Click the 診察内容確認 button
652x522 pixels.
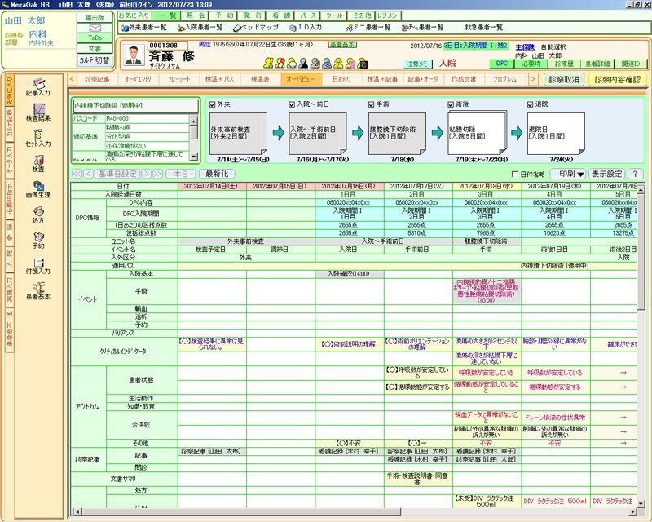618,79
